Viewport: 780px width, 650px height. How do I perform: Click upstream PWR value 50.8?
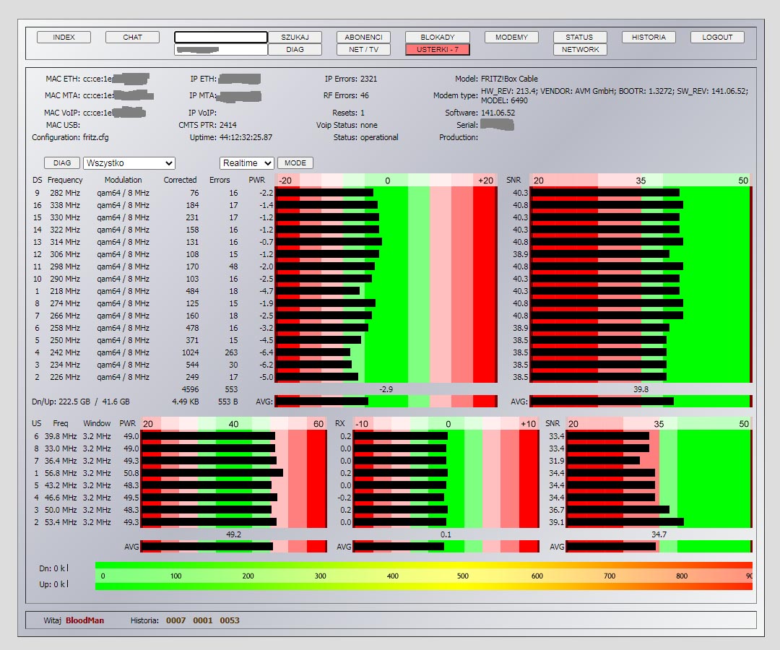tap(131, 473)
